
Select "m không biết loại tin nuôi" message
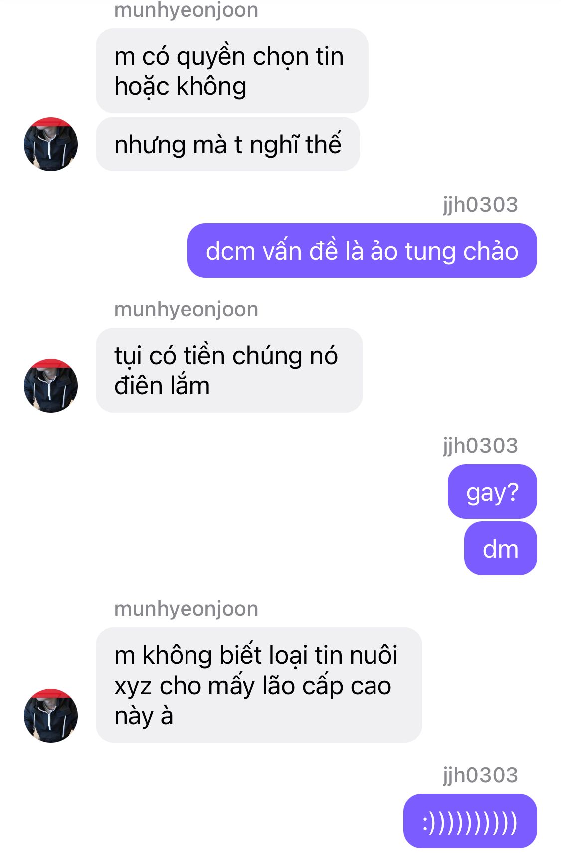tap(259, 685)
